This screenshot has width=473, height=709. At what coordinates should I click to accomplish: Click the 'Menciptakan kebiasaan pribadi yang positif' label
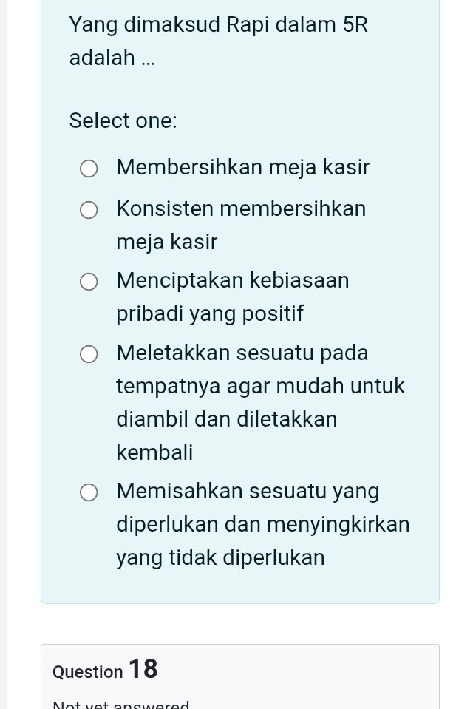click(232, 280)
